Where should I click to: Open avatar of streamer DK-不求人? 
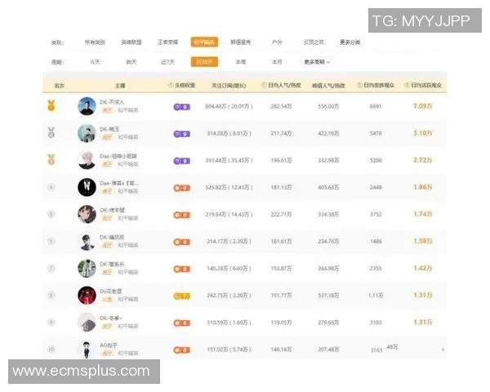coord(87,106)
